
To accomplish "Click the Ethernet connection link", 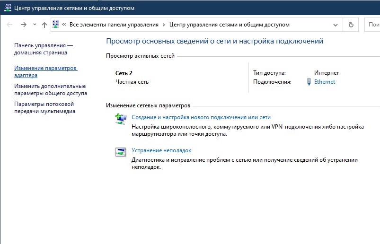I will (325, 82).
